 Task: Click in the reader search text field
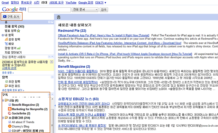click(49, 10)
